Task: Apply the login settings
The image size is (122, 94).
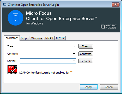Action: 89,87
